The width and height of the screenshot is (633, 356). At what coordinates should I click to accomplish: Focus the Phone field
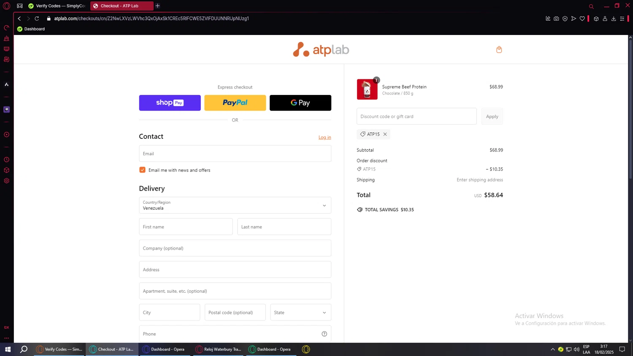[x=235, y=334]
